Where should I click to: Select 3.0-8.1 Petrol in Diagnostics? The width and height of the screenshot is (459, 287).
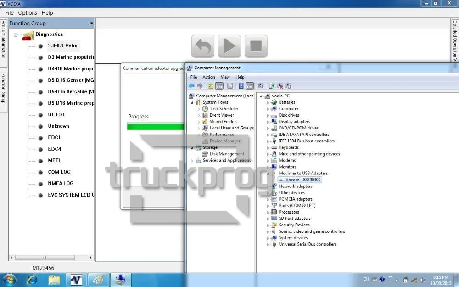click(x=63, y=45)
